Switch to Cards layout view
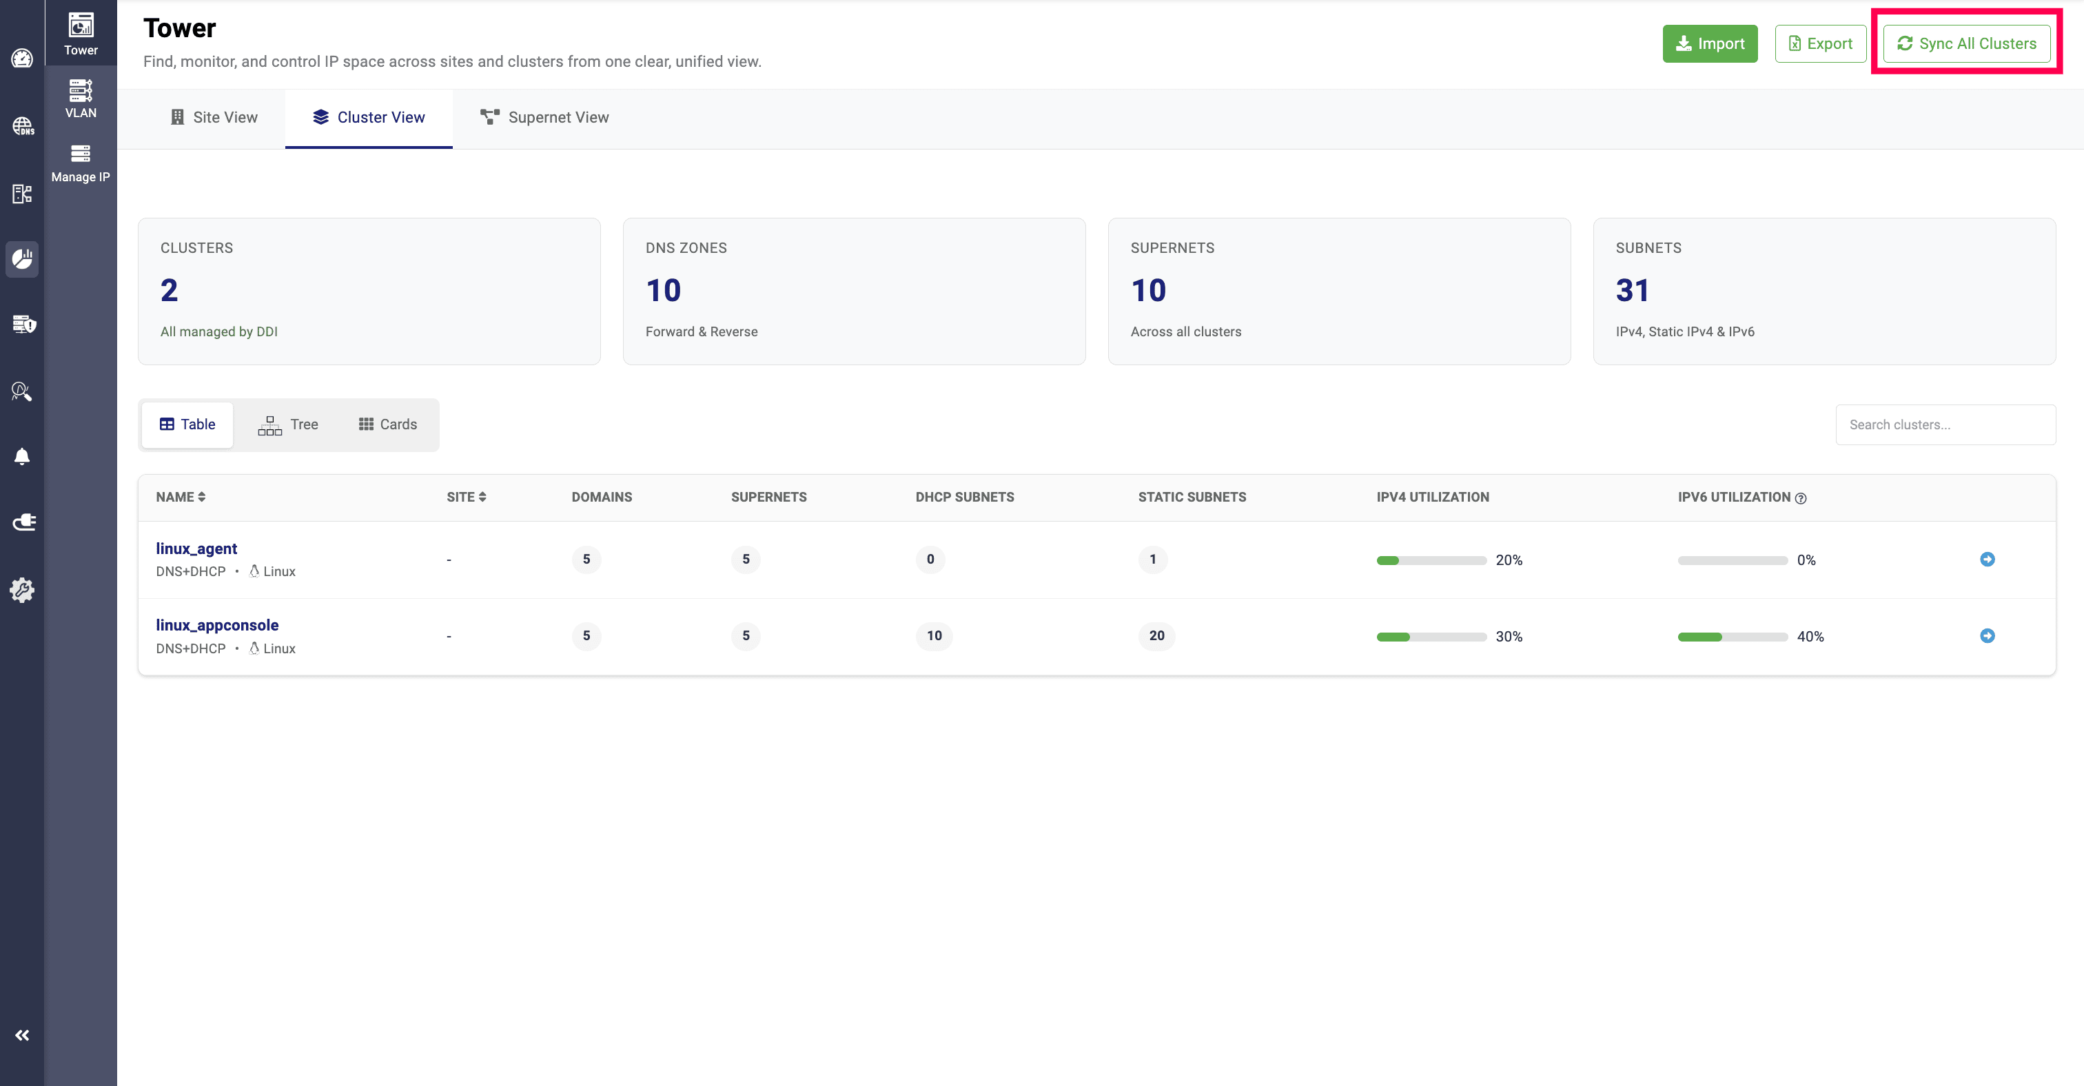Screen dimensions: 2084x1086 (387, 424)
